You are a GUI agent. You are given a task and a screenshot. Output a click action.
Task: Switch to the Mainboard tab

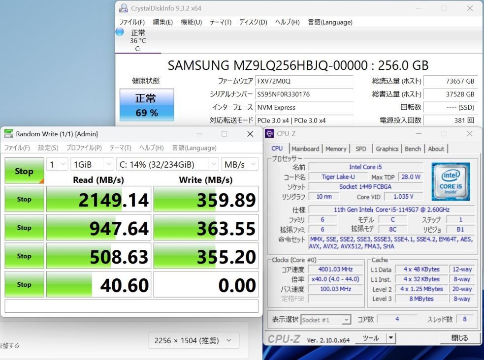pyautogui.click(x=305, y=149)
